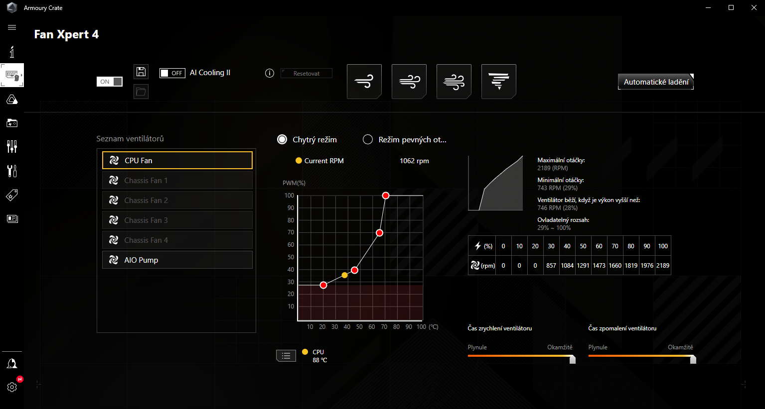Select the Režim pevných ot... radio button

click(x=368, y=139)
